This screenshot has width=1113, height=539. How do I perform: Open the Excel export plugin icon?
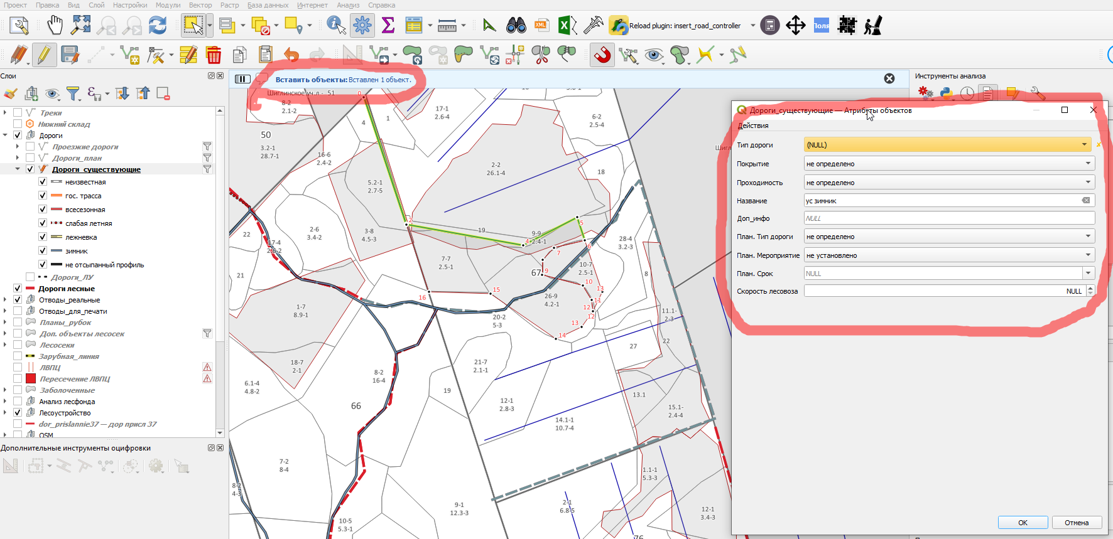pos(567,25)
